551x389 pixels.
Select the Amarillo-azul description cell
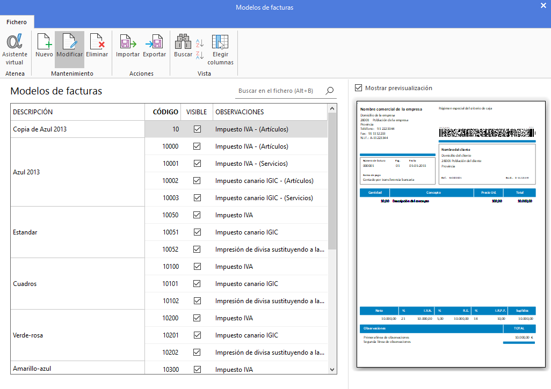click(x=78, y=368)
